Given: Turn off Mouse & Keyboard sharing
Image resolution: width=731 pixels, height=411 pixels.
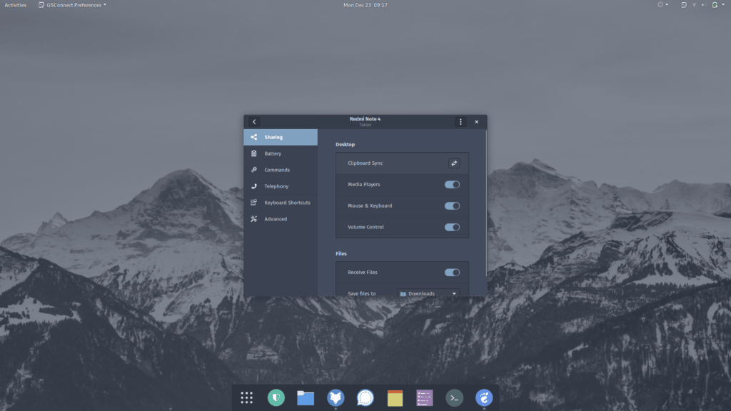Looking at the screenshot, I should pos(452,206).
